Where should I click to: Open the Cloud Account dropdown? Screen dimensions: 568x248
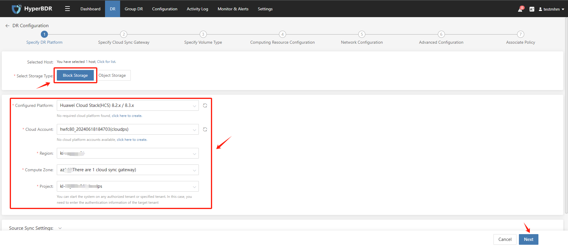point(128,129)
